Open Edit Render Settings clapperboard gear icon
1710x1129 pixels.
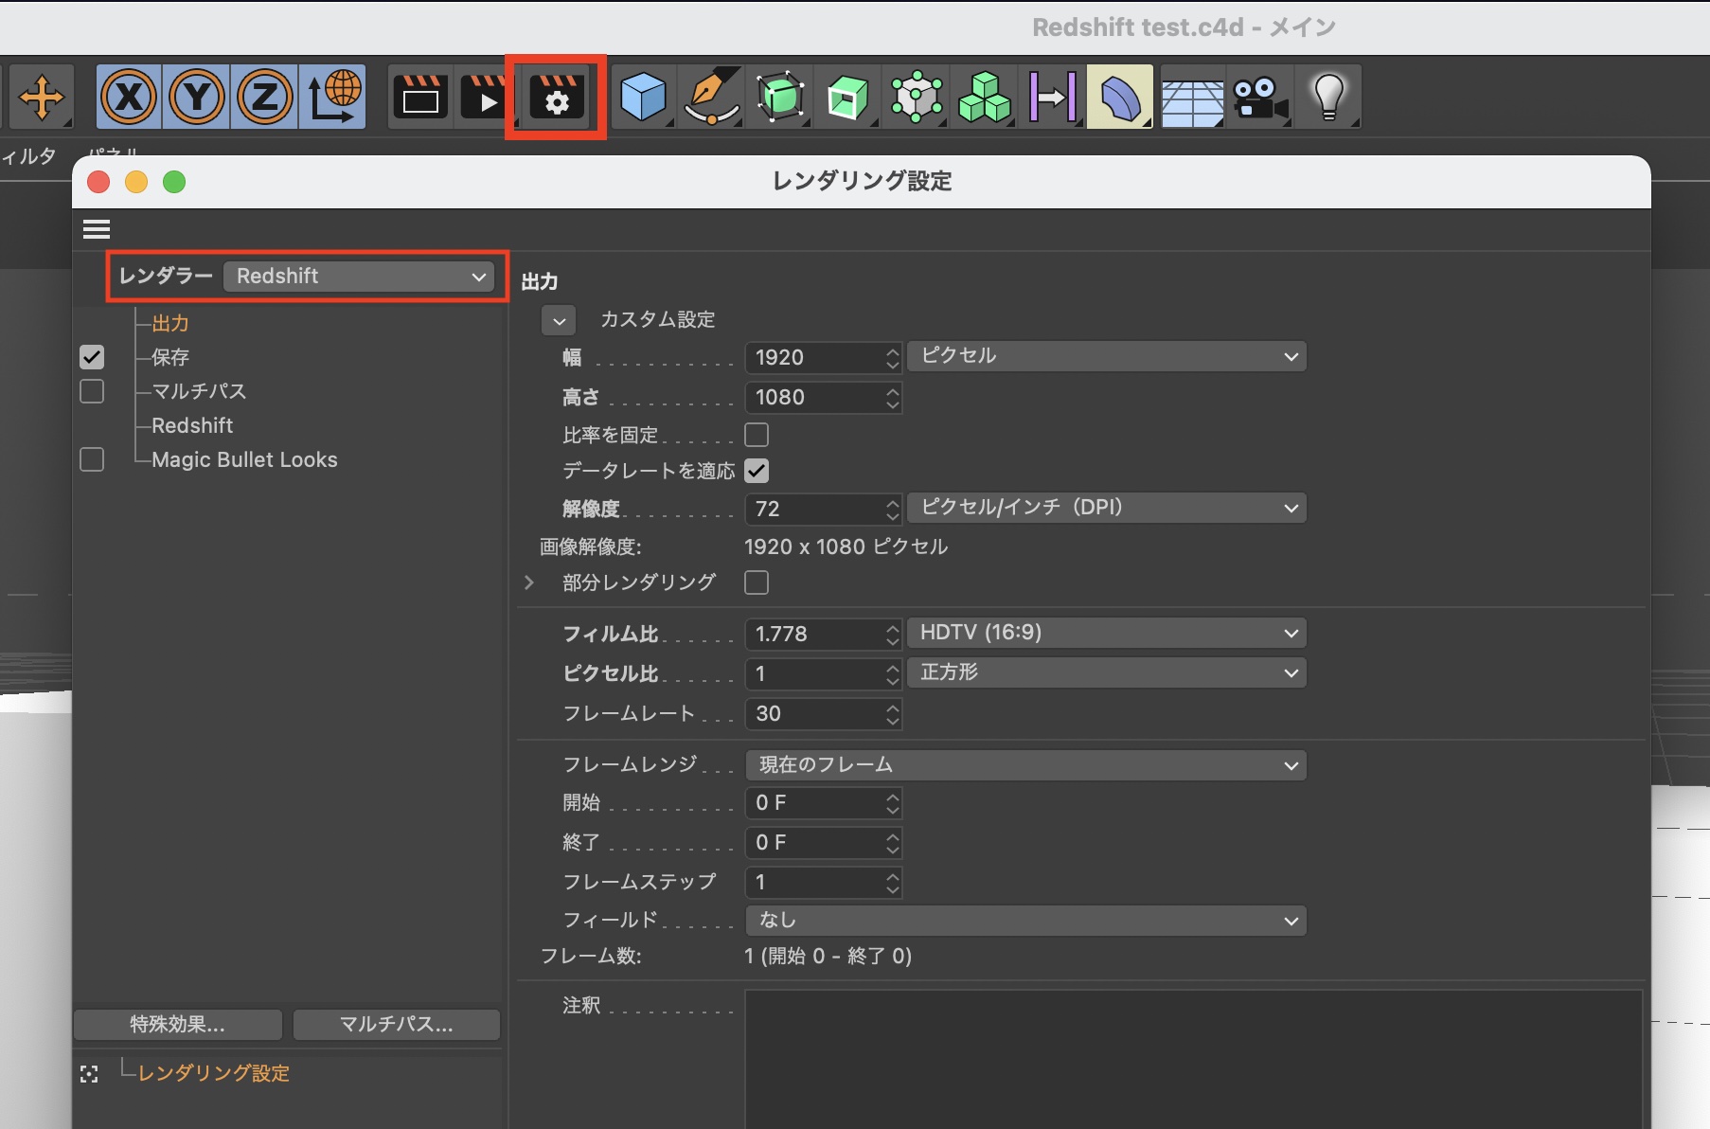coord(556,98)
